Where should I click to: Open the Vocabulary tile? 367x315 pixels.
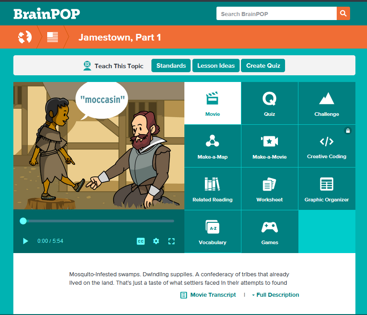tap(212, 232)
